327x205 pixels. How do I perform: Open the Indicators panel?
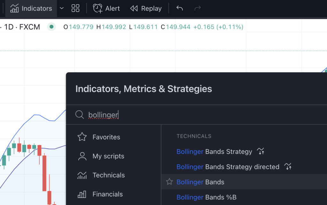31,8
